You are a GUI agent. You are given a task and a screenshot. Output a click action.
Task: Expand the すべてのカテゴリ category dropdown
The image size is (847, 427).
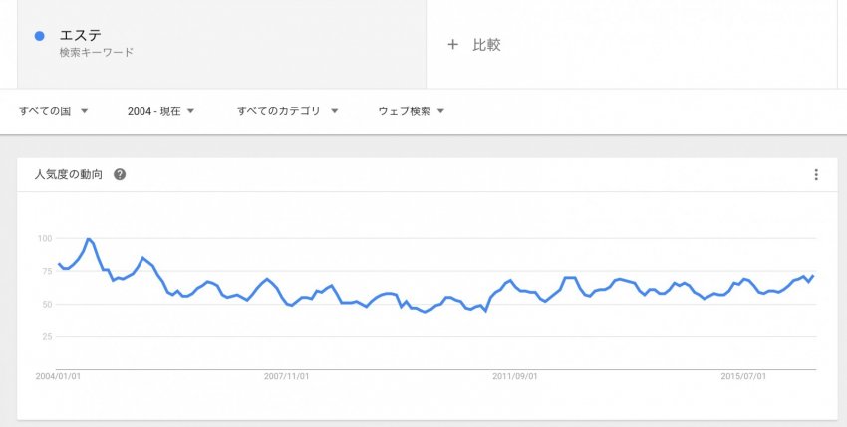click(x=287, y=111)
